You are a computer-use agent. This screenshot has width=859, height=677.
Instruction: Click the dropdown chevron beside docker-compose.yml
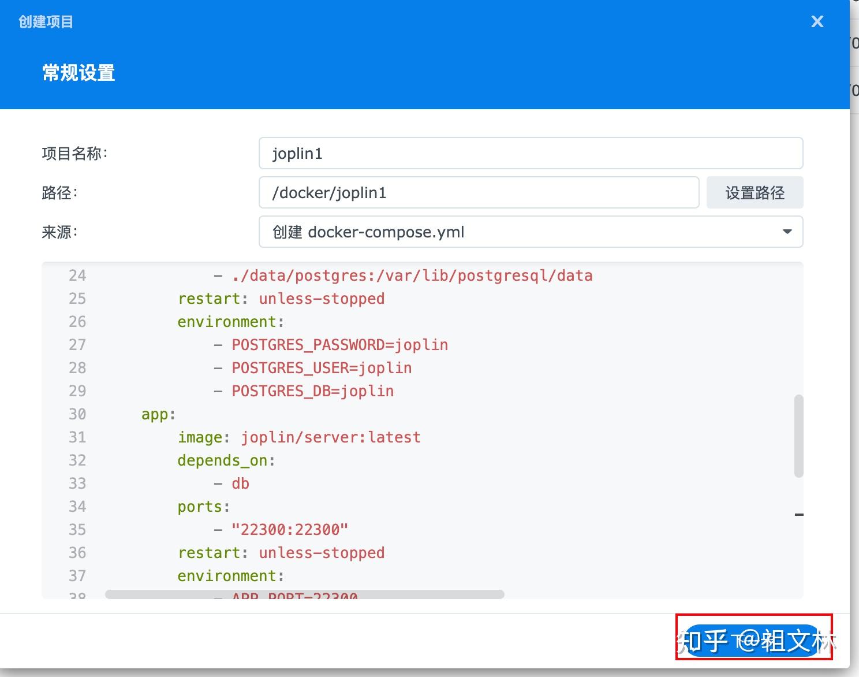(787, 232)
